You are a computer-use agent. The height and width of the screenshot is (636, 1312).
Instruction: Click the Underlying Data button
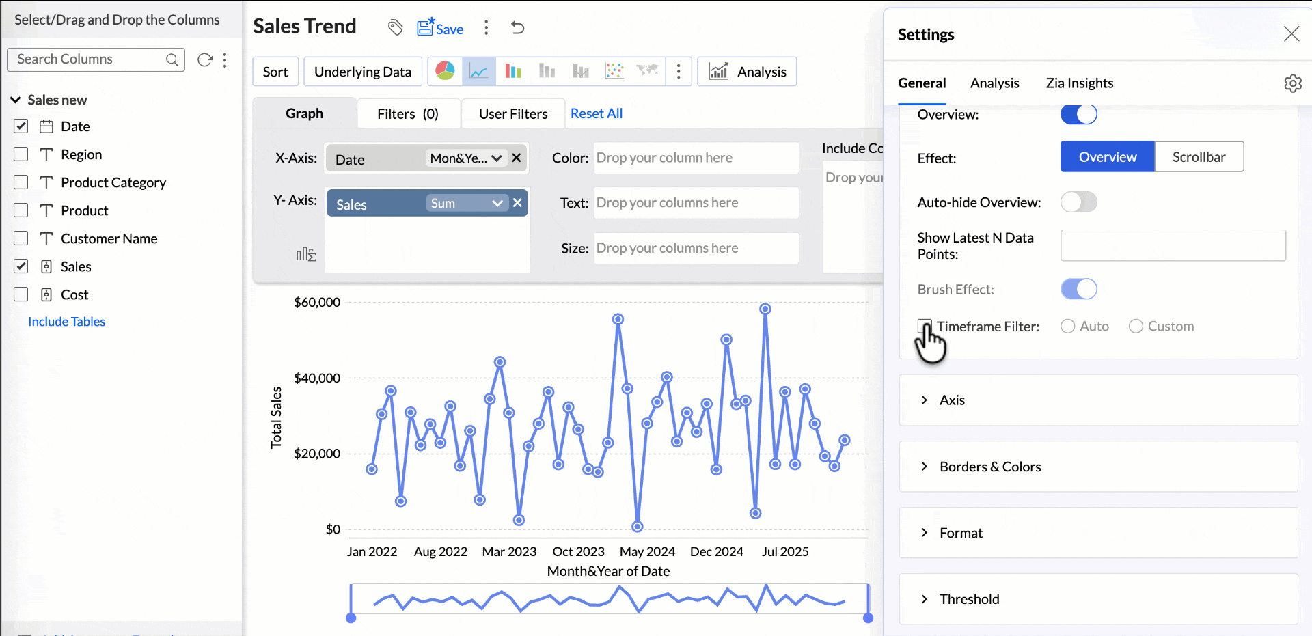tap(363, 72)
